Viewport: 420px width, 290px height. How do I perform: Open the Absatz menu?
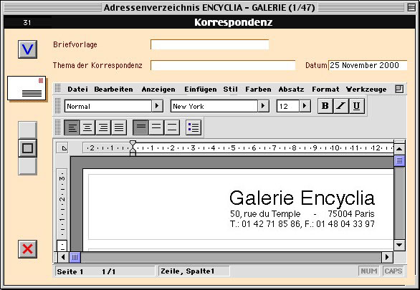pyautogui.click(x=291, y=89)
